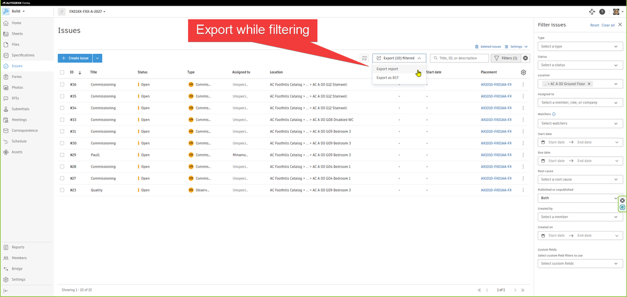Image resolution: width=627 pixels, height=297 pixels.
Task: Open Select watchers dropdown
Action: coord(580,123)
